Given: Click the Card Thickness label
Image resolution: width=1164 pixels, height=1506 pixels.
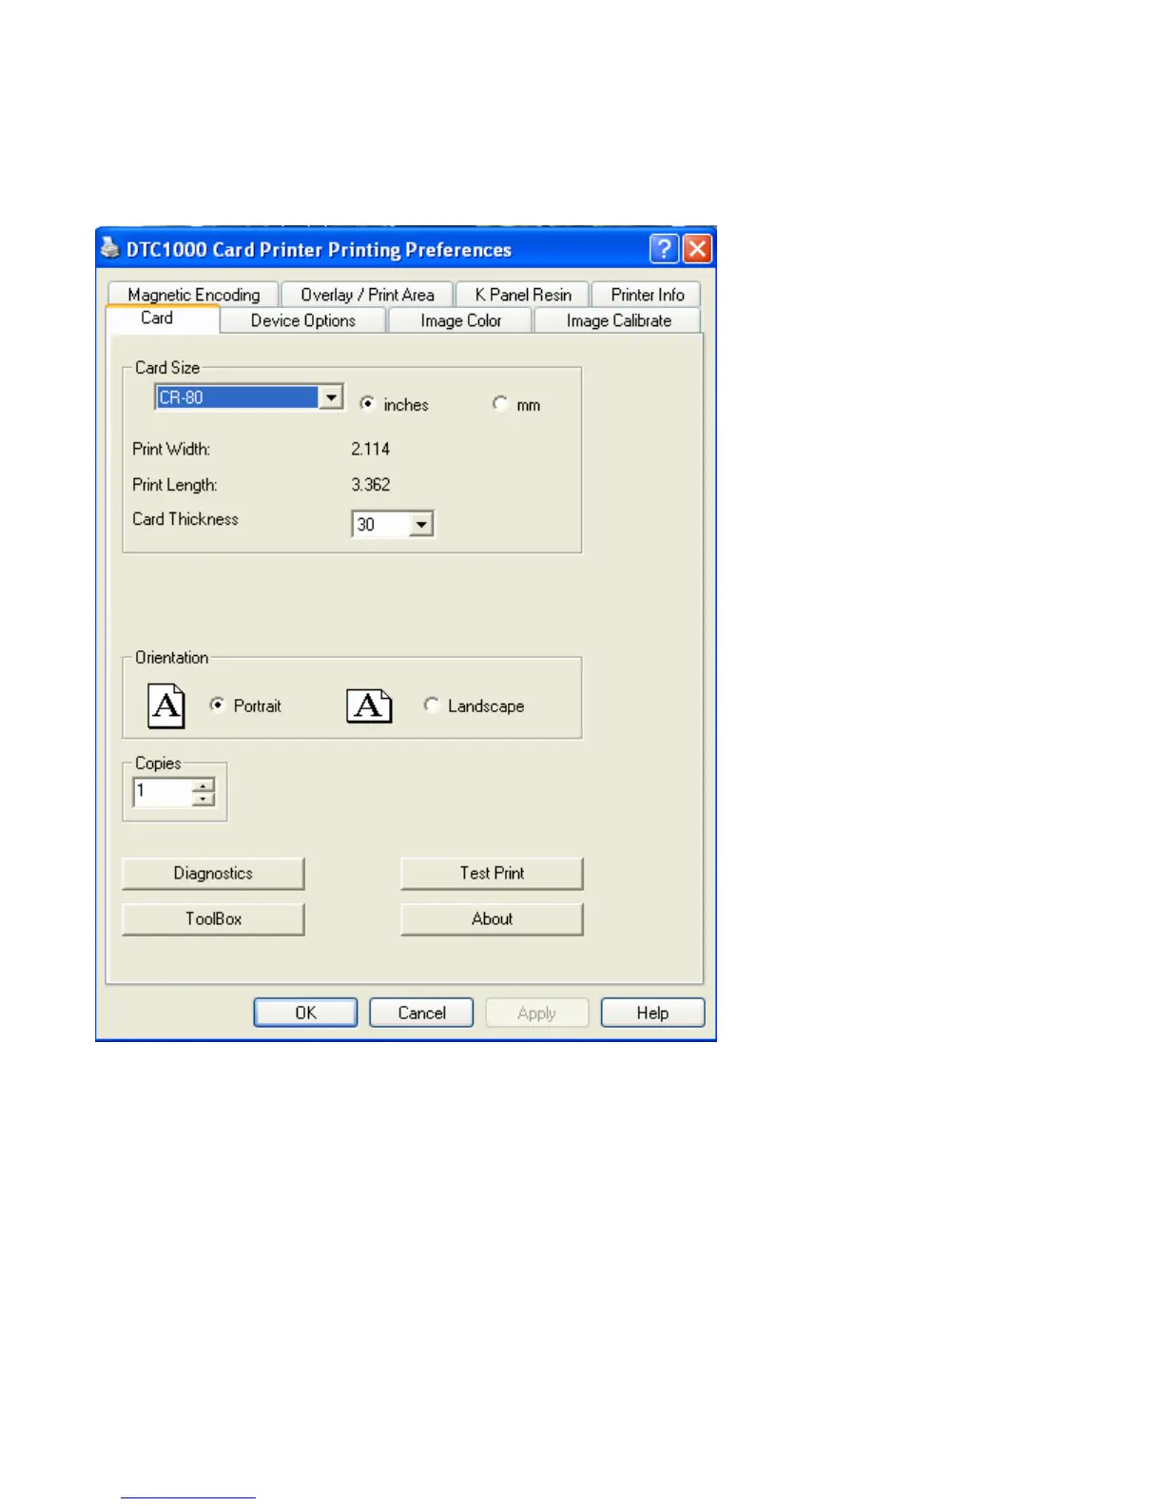Looking at the screenshot, I should 185,519.
